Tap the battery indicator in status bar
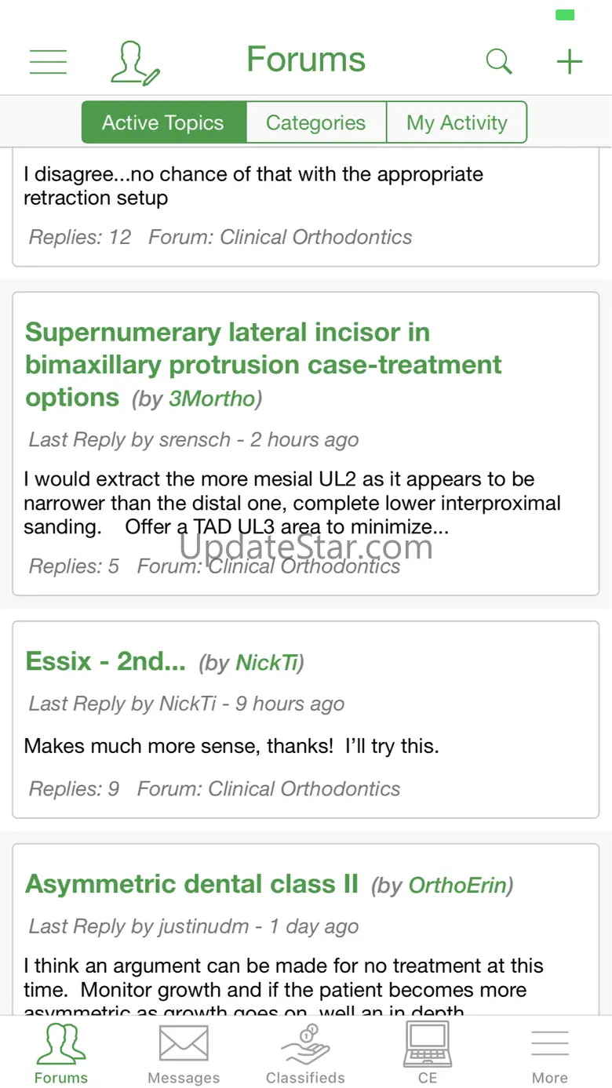The width and height of the screenshot is (612, 1088). tap(565, 15)
